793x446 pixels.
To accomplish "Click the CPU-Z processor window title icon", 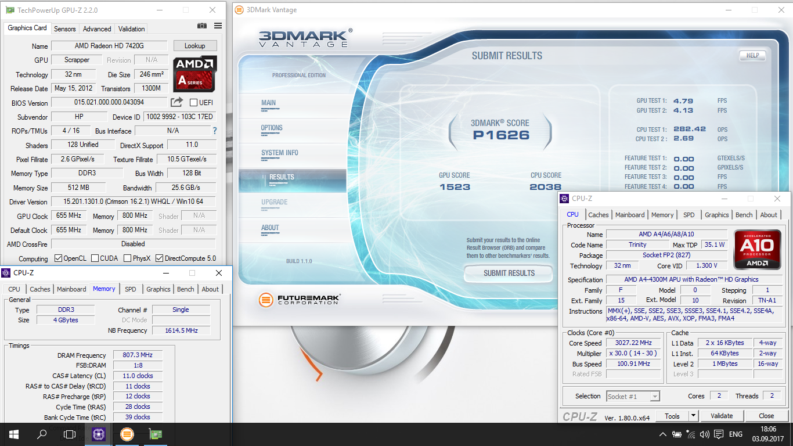I will pyautogui.click(x=565, y=199).
